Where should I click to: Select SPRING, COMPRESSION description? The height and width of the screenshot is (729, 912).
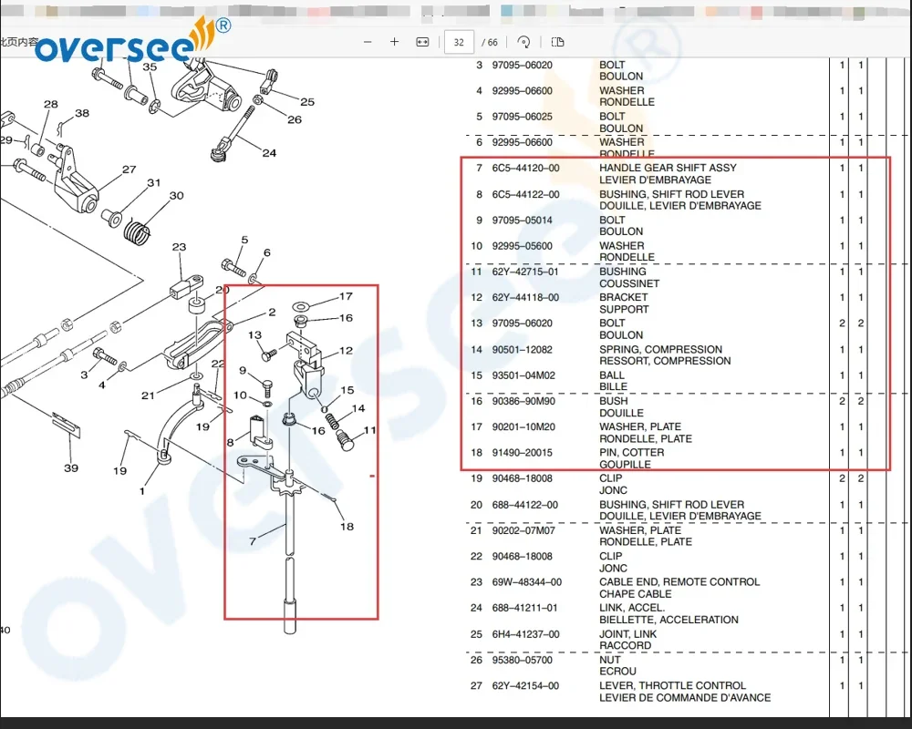pos(660,349)
